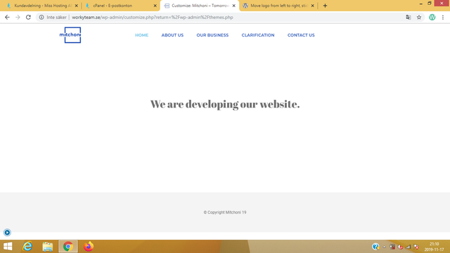The image size is (450, 253).
Task: Go back with the browser back arrow
Action: (x=7, y=17)
